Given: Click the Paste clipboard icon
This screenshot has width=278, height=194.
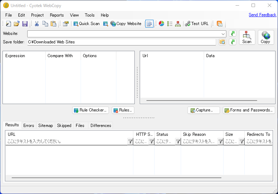Looking at the screenshot, I should pyautogui.click(x=53, y=24).
